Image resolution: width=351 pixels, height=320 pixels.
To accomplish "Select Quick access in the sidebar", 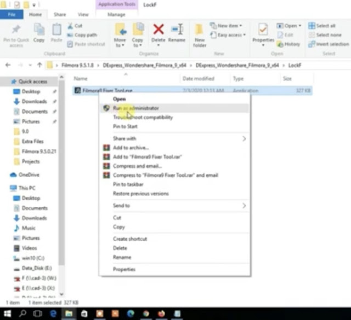I will click(x=33, y=82).
